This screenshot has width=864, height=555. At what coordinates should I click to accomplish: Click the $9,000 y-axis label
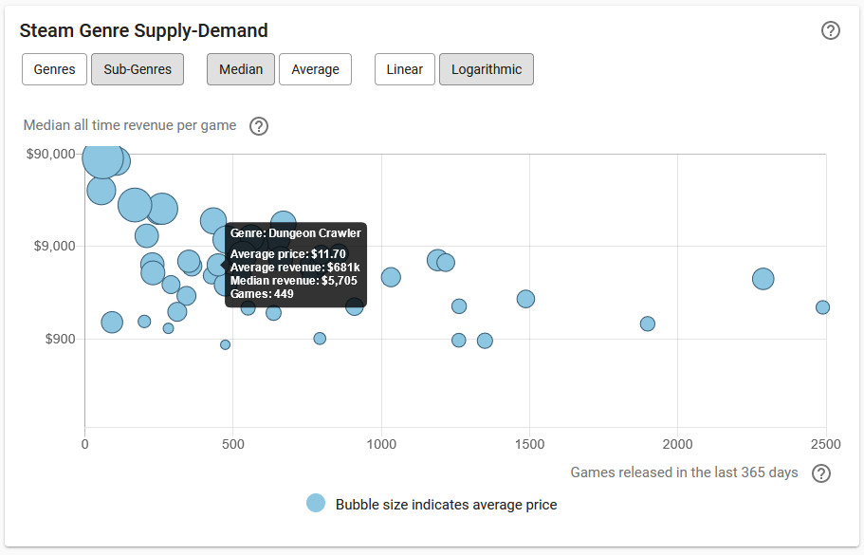(55, 246)
